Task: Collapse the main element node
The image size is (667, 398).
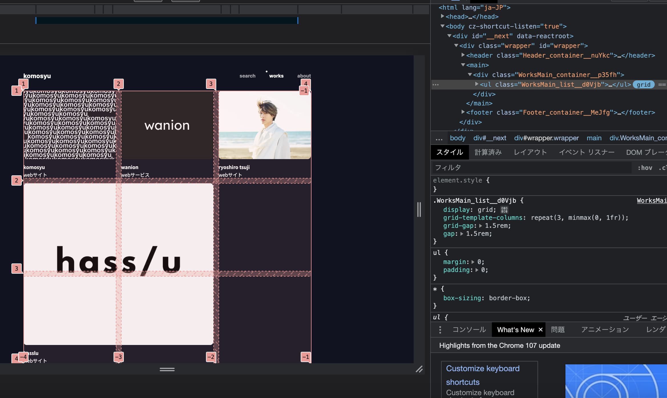Action: coord(463,65)
